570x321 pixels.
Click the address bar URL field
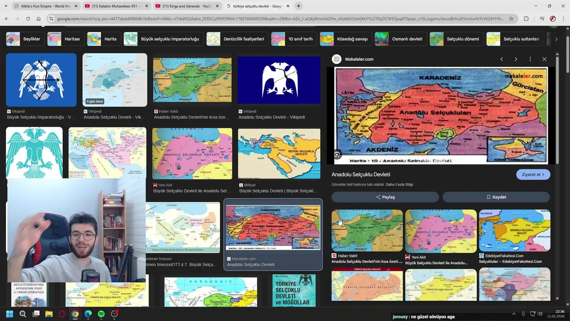281,19
